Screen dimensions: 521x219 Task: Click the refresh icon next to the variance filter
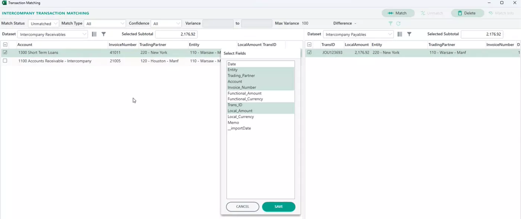398,23
